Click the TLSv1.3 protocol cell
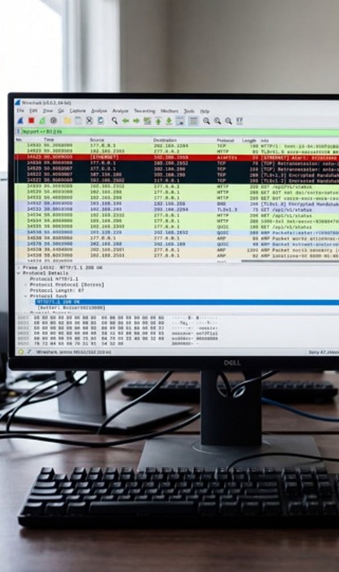Viewport: 339px width, 572px height. click(227, 209)
